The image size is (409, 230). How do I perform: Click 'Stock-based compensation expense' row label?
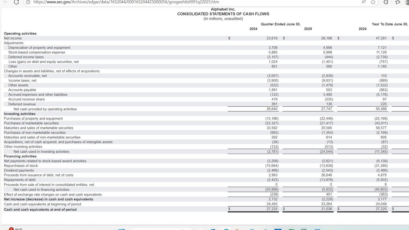pos(36,52)
